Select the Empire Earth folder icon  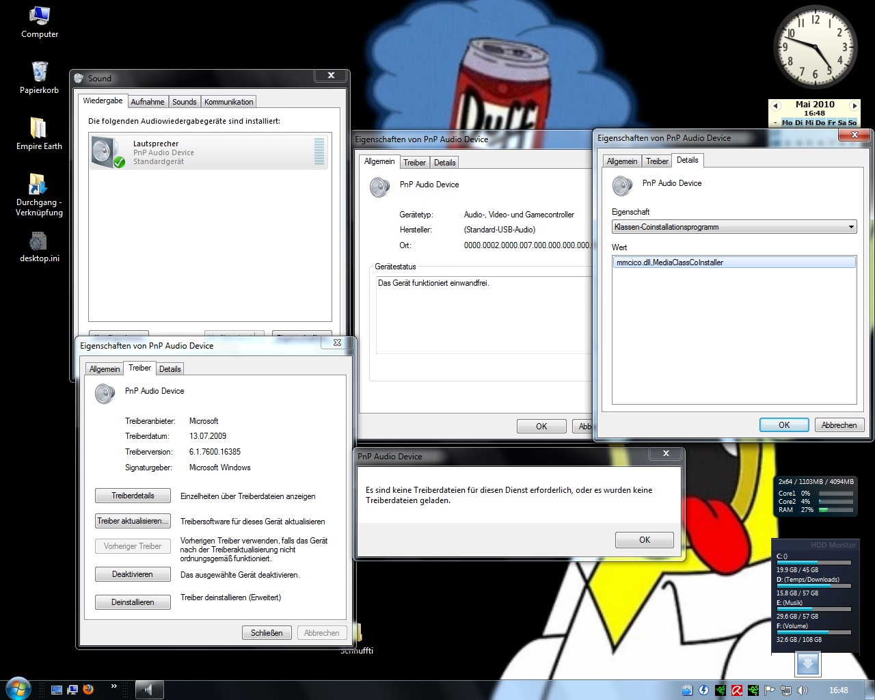point(39,133)
